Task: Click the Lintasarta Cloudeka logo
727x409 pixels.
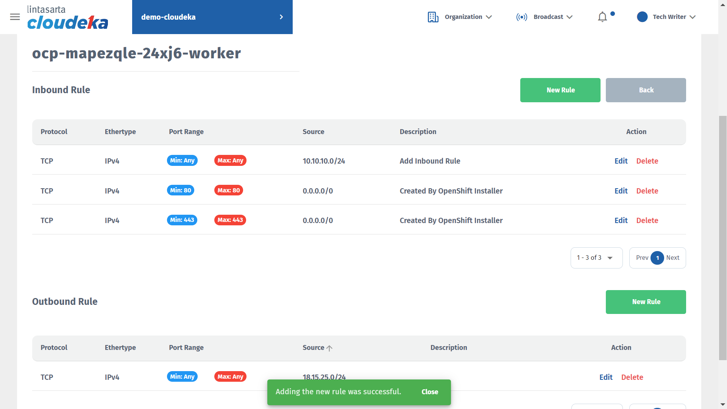Action: tap(68, 17)
